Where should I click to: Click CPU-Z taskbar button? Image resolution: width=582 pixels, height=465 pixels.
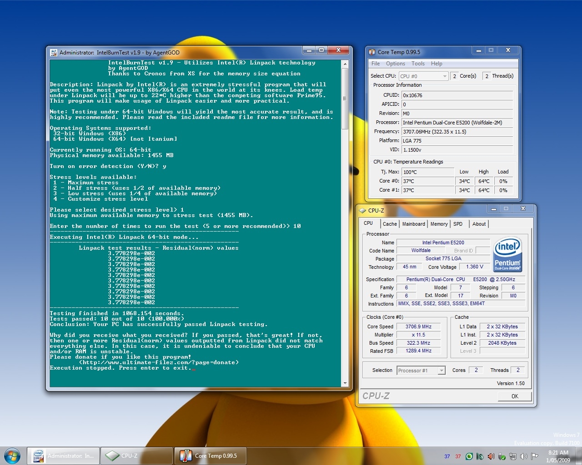pyautogui.click(x=137, y=456)
